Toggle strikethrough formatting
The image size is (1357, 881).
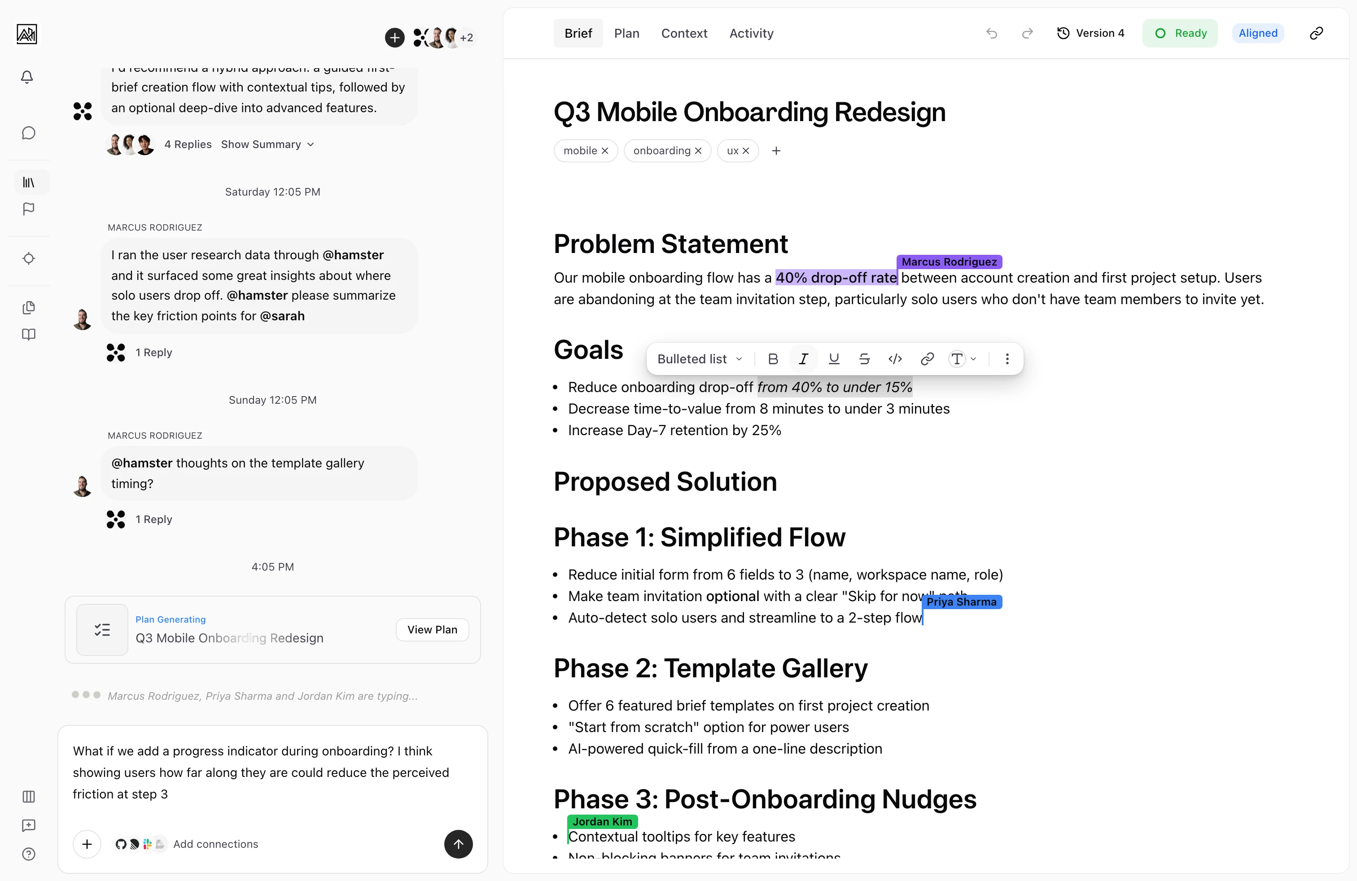(x=864, y=359)
